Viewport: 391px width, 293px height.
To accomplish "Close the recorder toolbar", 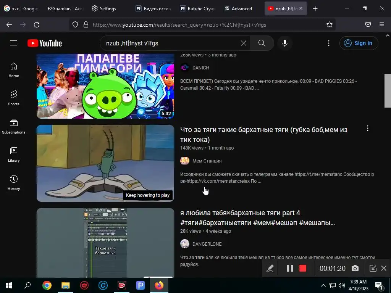I will click(x=383, y=268).
